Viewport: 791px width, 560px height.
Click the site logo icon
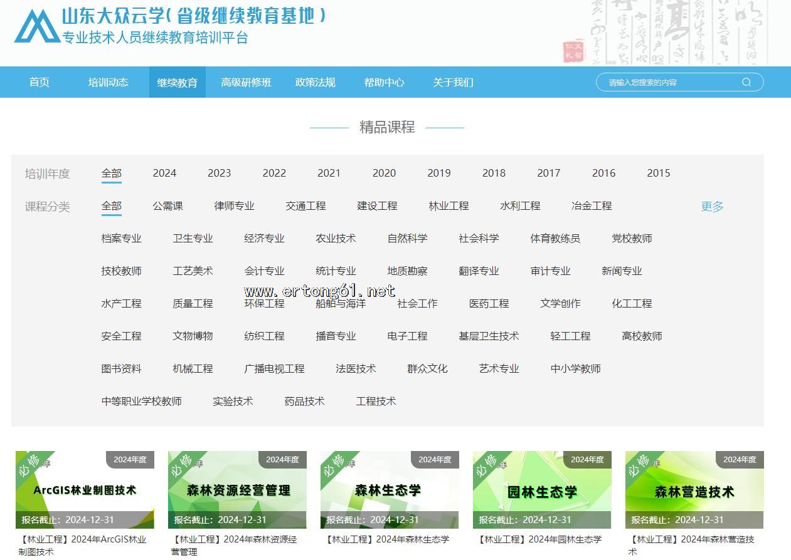[x=37, y=26]
